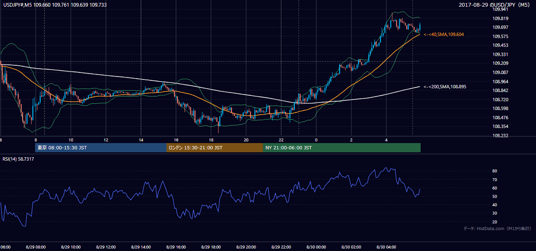Click the RSI(14) 58.7317 indicator label

18,159
